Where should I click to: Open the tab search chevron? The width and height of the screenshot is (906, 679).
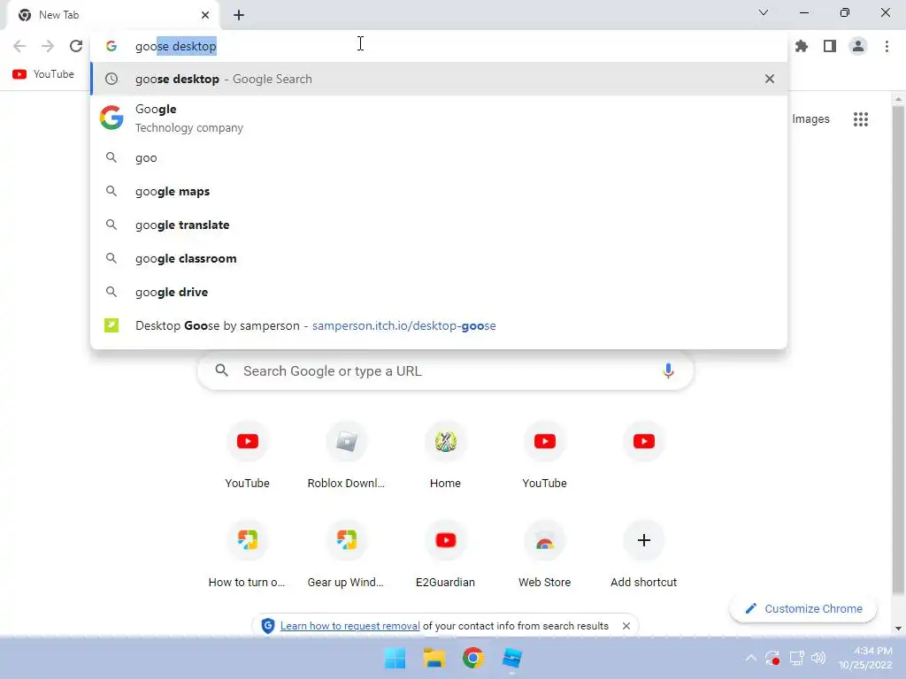764,12
